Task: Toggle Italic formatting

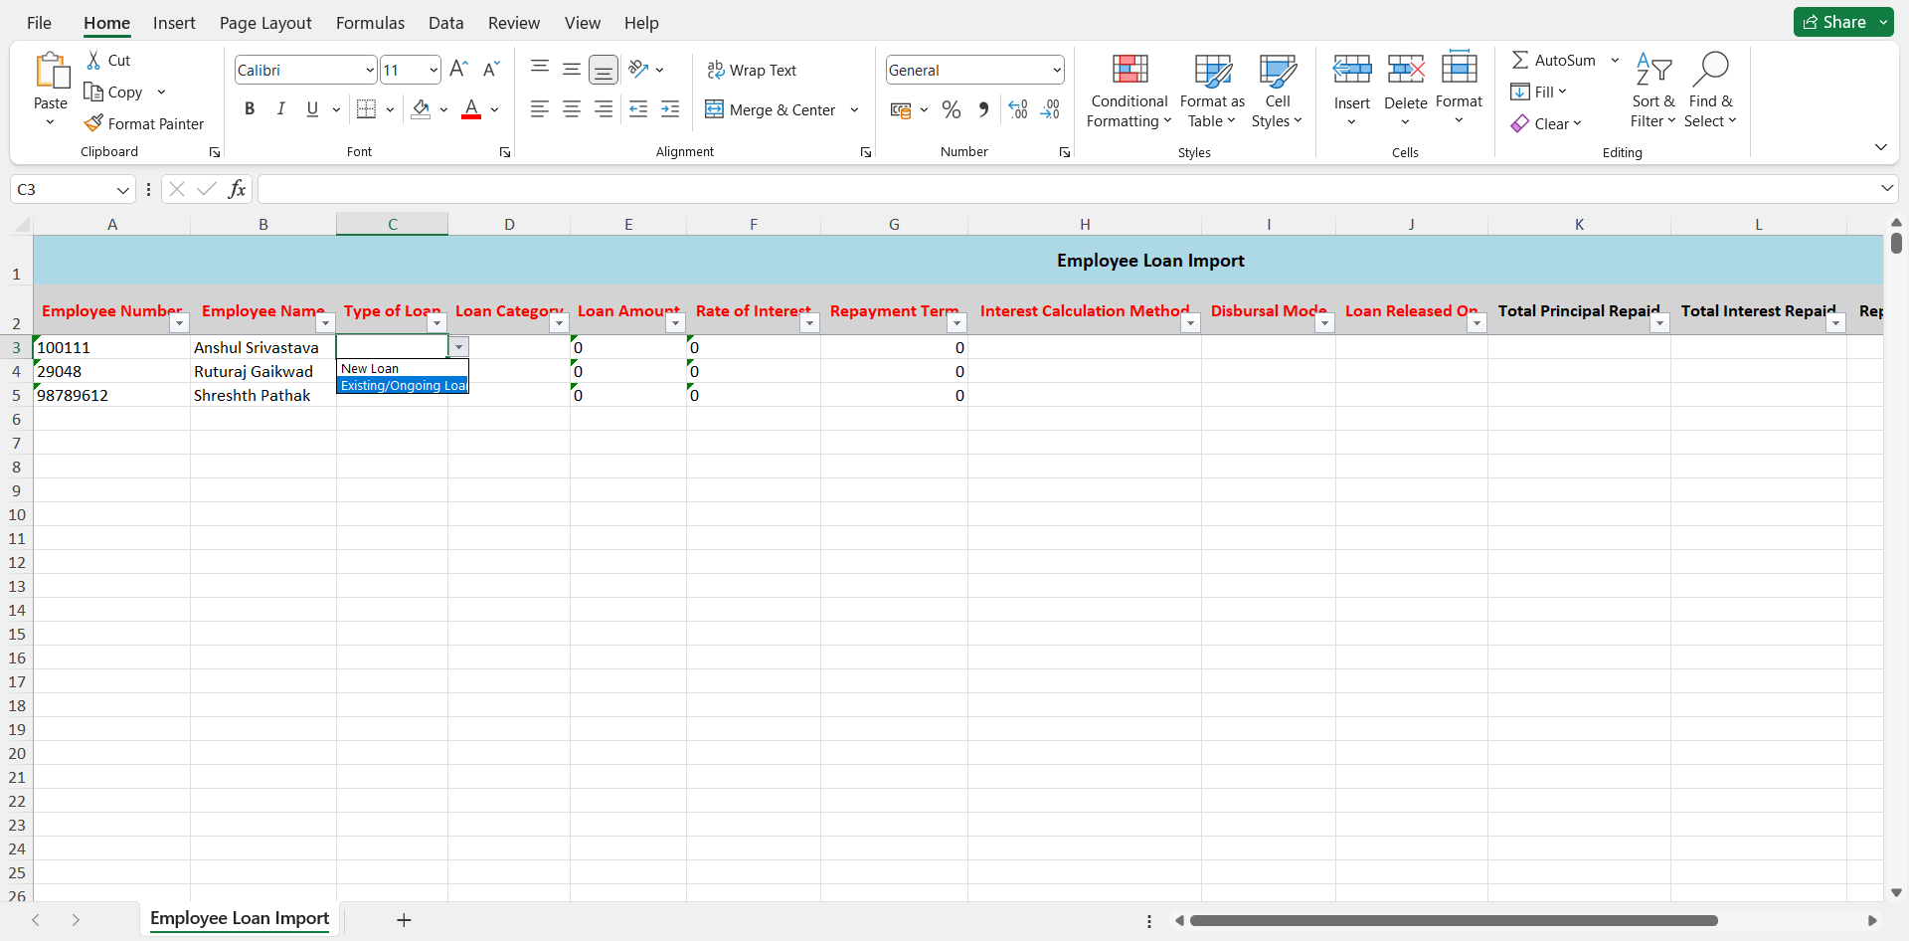Action: tap(281, 109)
